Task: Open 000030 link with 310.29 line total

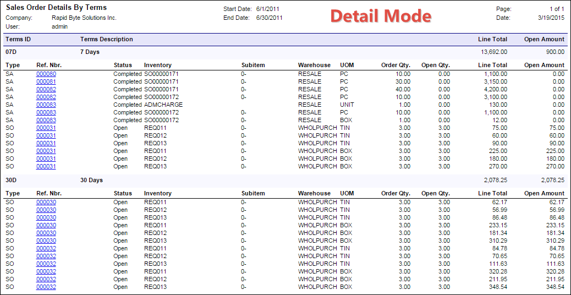Action: pyautogui.click(x=46, y=241)
